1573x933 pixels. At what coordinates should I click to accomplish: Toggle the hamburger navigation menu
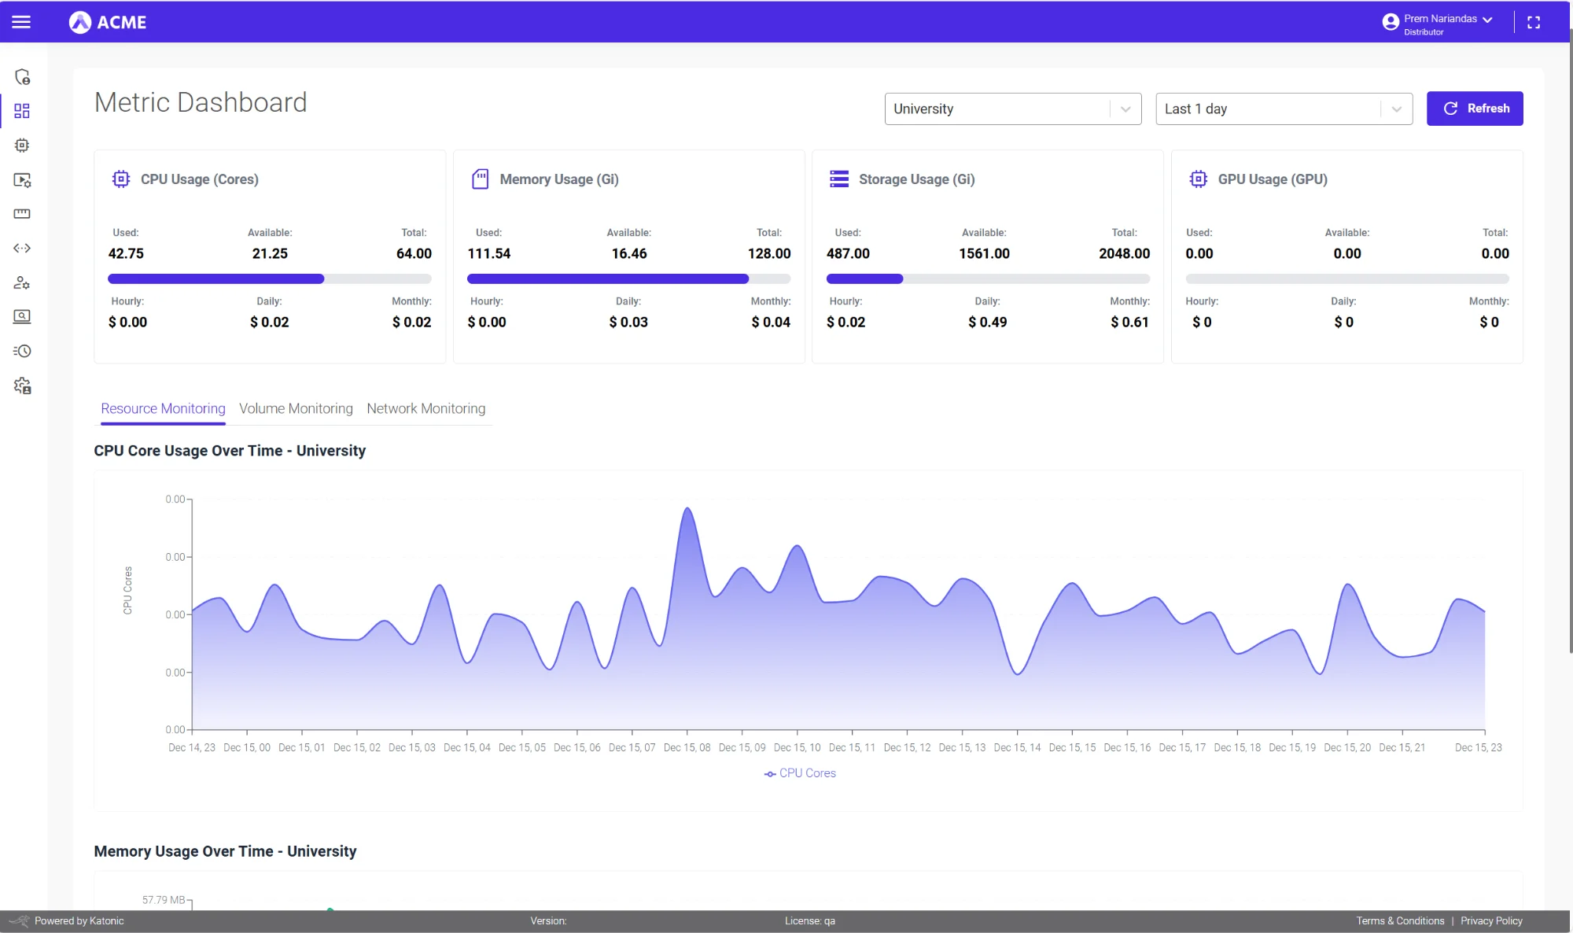(22, 21)
